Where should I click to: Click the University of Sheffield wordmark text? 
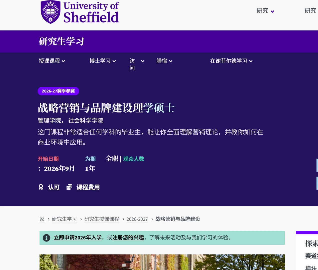pos(91,12)
